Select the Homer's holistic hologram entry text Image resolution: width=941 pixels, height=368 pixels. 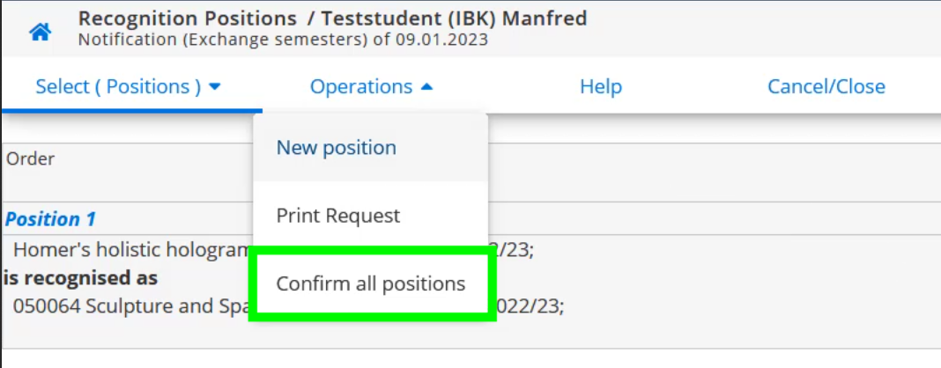point(130,249)
